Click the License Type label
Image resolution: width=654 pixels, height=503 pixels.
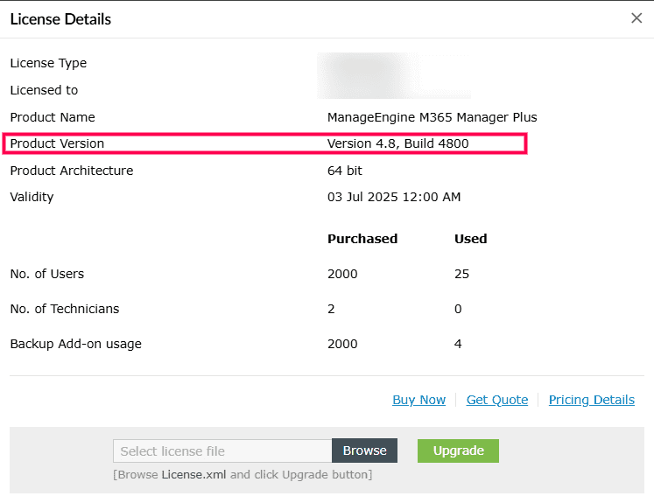(x=48, y=63)
